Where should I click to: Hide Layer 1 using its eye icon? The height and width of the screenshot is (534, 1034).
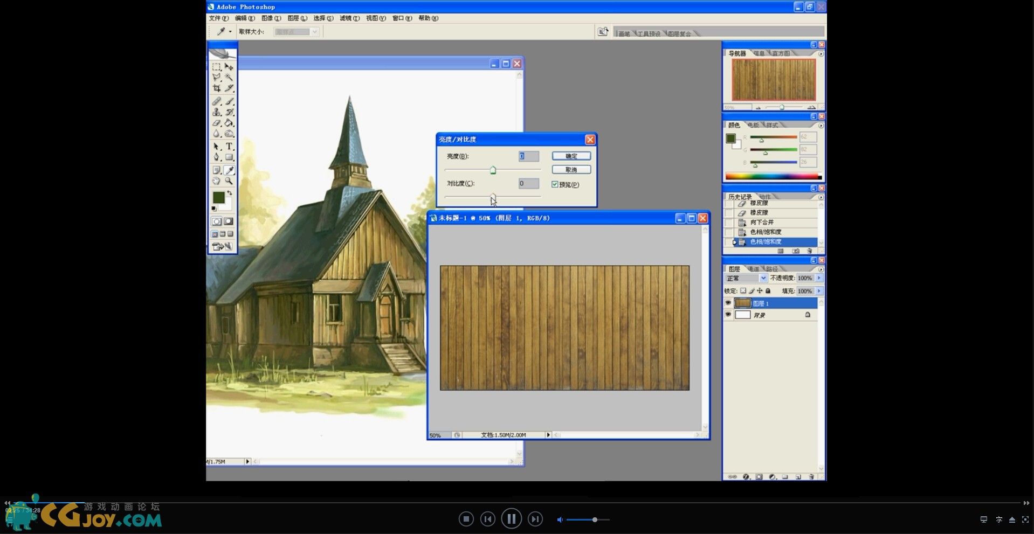pyautogui.click(x=728, y=303)
